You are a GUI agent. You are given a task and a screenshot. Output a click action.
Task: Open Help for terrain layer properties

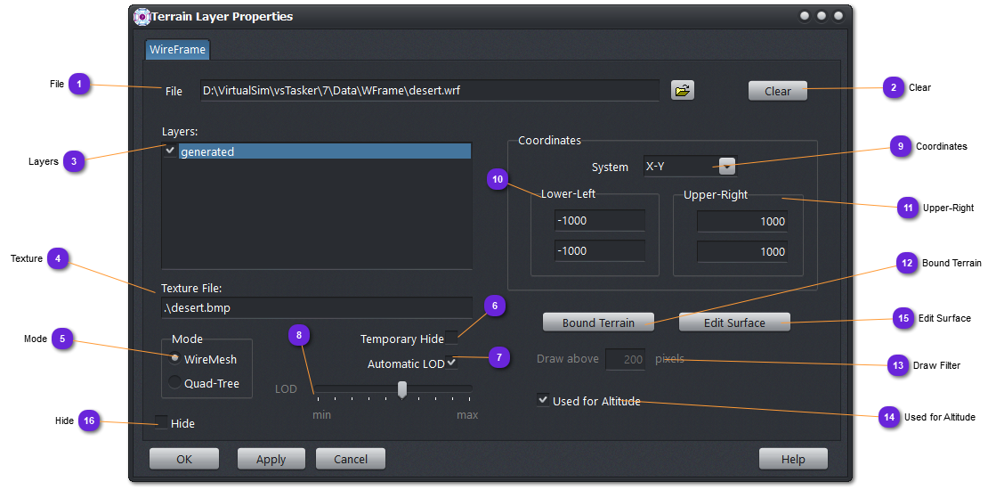(792, 459)
